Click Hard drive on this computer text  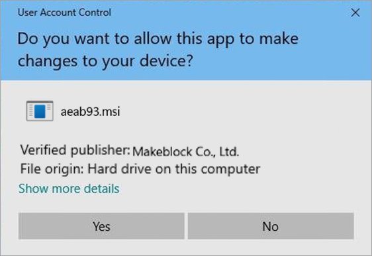174,169
